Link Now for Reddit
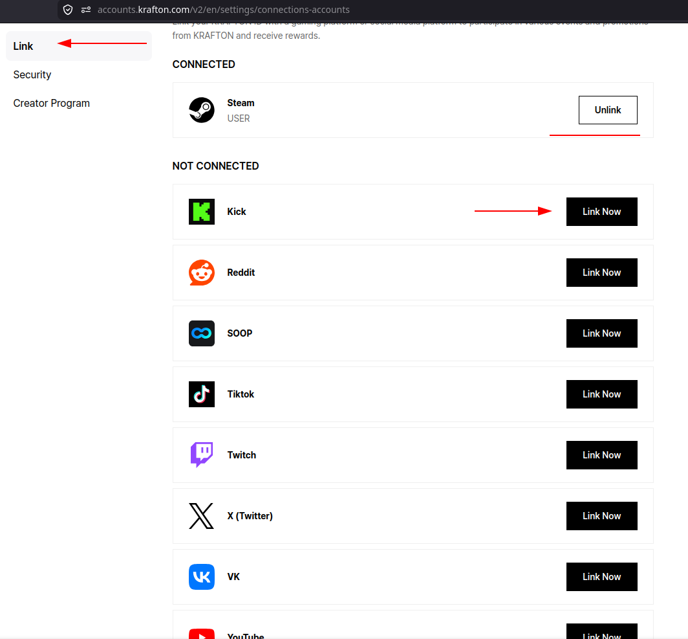688x639 pixels. pos(601,273)
